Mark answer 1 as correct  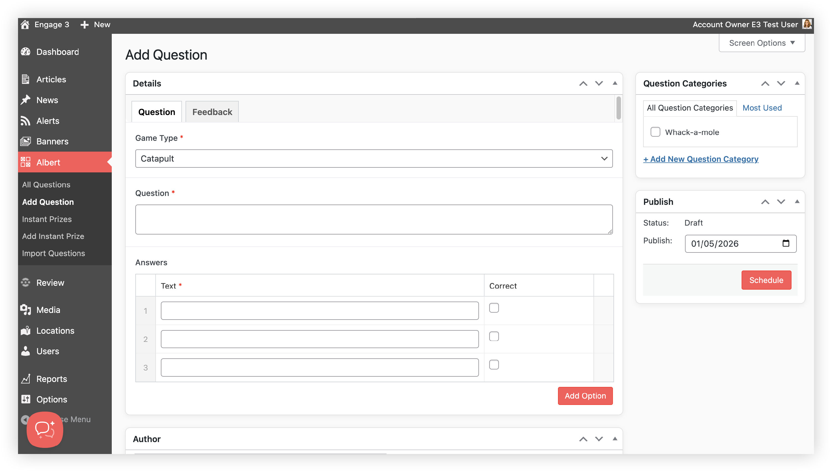point(494,308)
